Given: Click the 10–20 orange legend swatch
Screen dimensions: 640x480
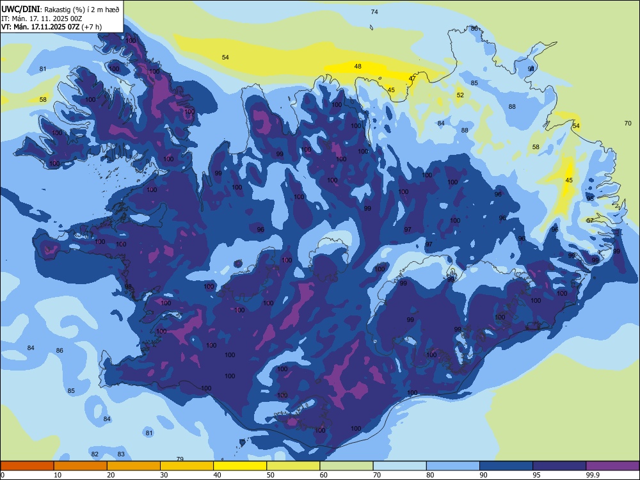Looking at the screenshot, I should (81, 466).
